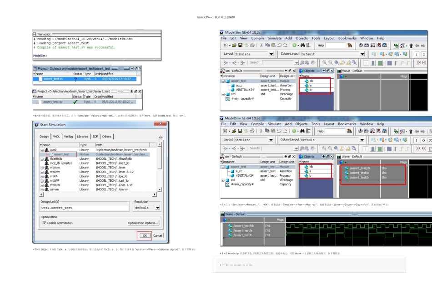Switch to the Libraries tab
This screenshot has width=432, height=306.
[82, 136]
